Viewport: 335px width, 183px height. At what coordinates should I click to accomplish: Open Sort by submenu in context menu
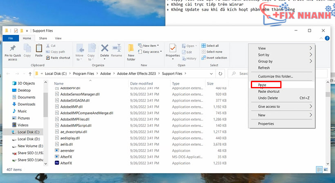click(282, 54)
